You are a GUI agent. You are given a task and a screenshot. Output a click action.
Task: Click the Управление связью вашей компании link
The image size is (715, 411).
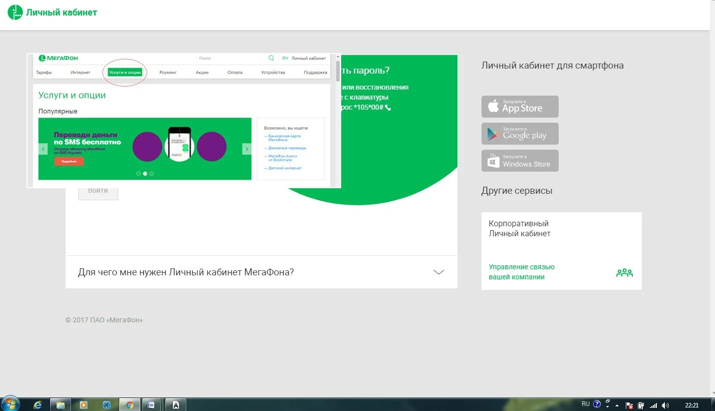522,272
